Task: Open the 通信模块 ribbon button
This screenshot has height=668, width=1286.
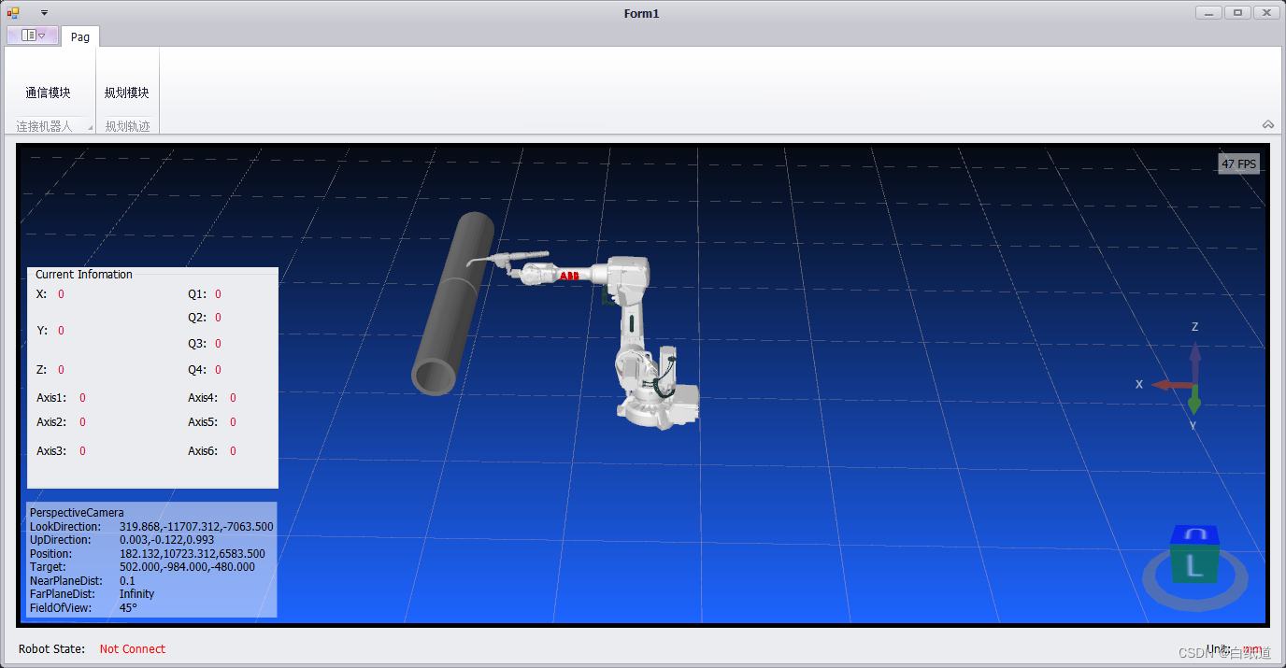Action: [49, 92]
